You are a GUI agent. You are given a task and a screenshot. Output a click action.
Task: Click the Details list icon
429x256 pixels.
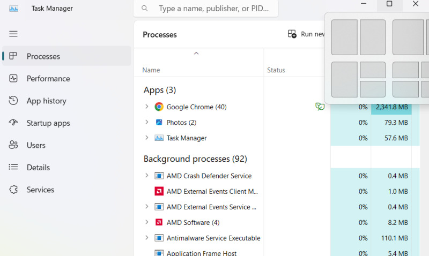[13, 167]
